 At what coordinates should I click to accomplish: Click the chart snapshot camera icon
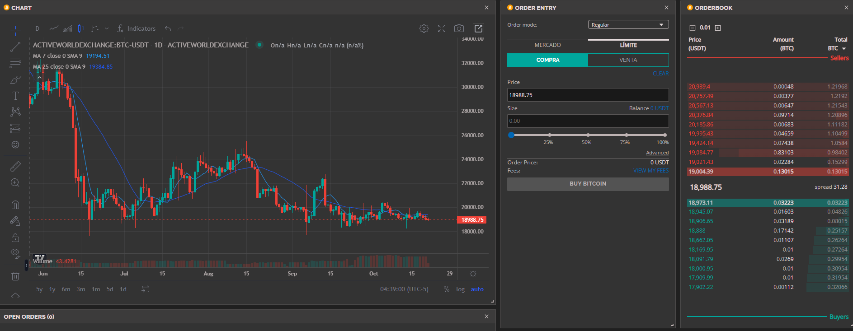point(459,28)
